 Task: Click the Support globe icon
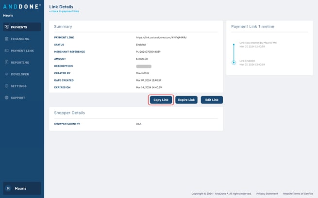click(x=7, y=98)
